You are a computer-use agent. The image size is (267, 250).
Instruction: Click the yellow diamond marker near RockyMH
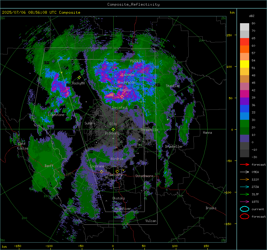pos(79,78)
